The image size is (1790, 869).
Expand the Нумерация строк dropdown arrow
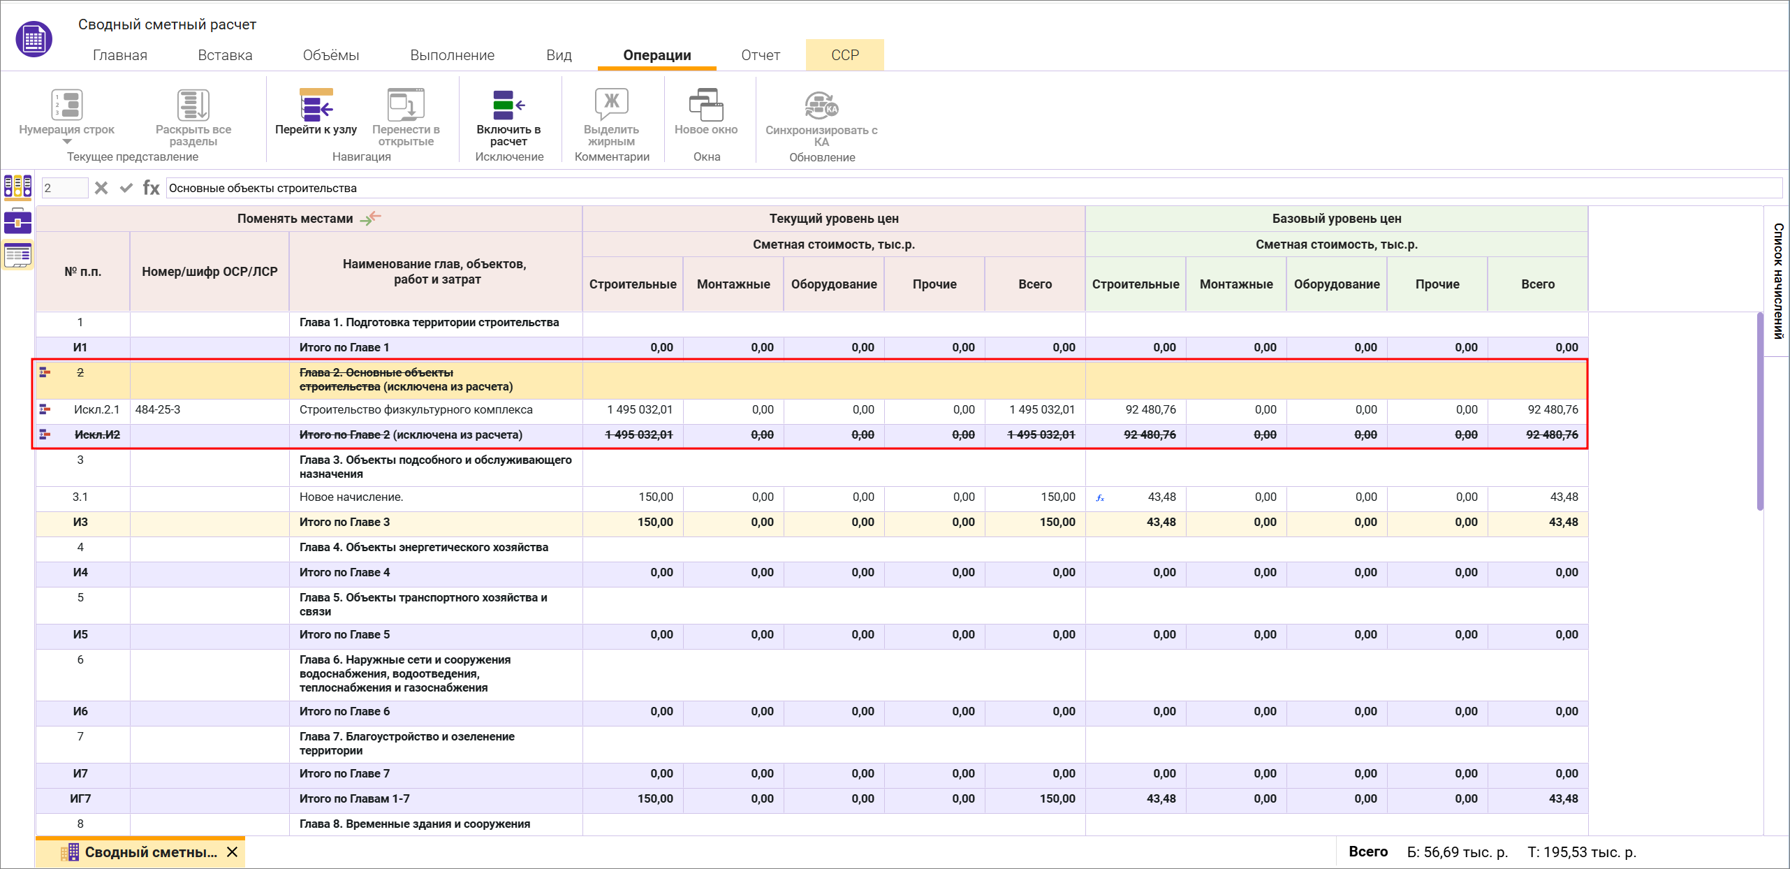[67, 142]
